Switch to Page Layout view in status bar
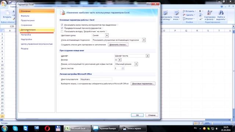 pos(199,123)
